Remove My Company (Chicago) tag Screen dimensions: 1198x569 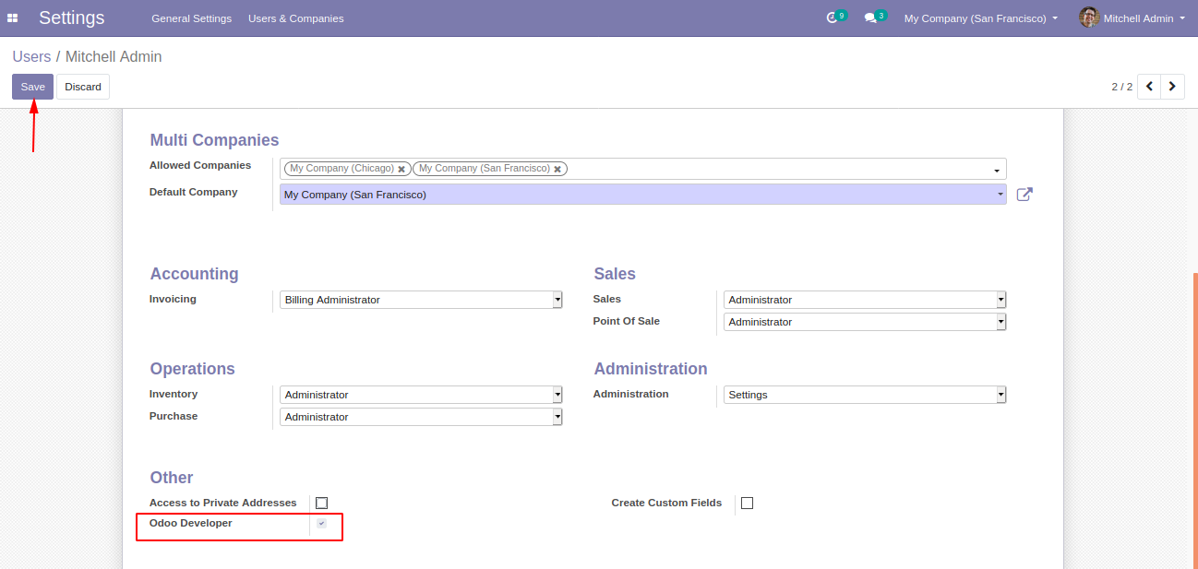401,169
